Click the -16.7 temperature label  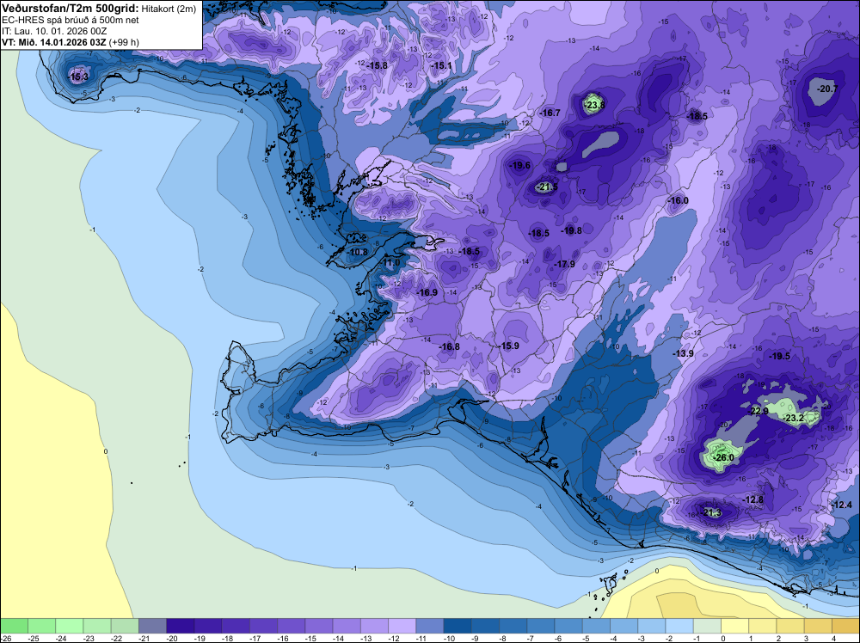pos(550,113)
